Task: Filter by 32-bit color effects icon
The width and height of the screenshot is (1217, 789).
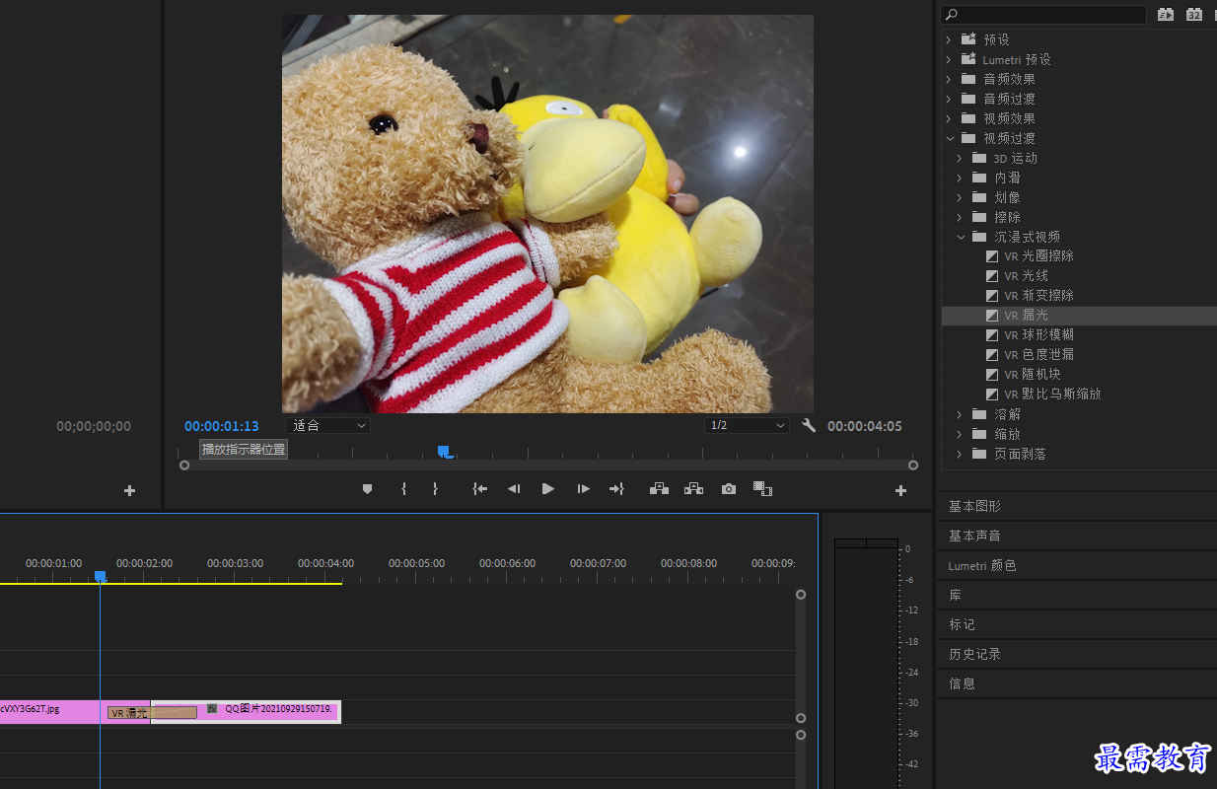Action: pos(1194,14)
